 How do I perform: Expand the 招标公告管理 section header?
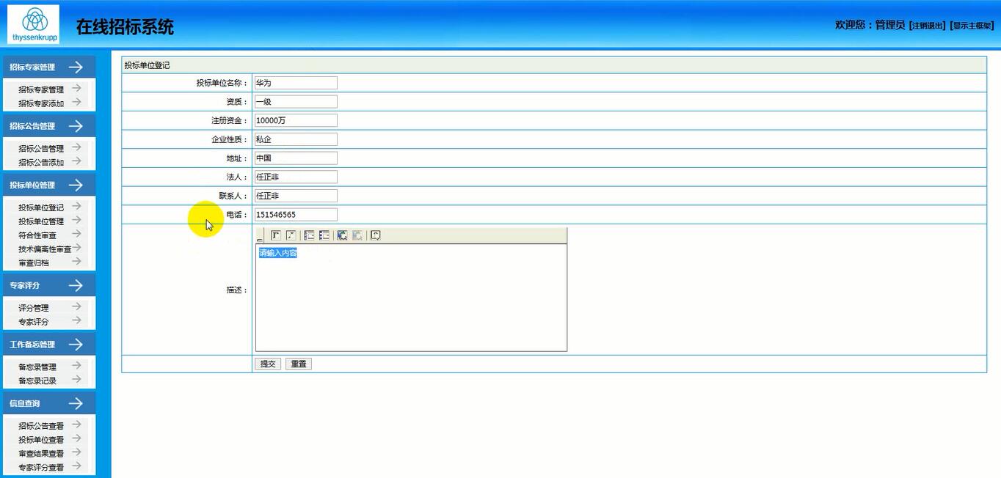[x=49, y=126]
